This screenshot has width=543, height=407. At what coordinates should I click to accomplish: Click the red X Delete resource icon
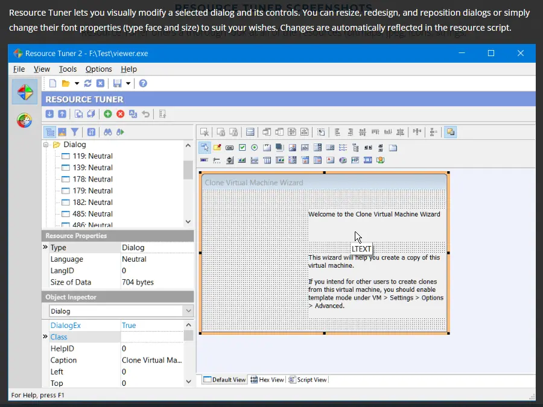(120, 114)
